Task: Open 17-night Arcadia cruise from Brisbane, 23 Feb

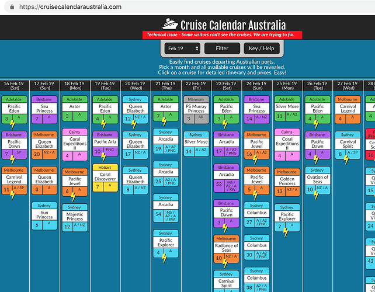Action: click(x=226, y=144)
